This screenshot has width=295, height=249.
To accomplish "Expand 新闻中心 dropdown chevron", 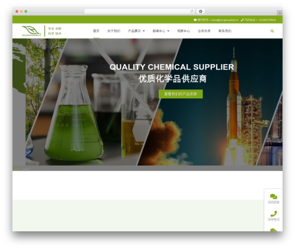I will pos(168,31).
